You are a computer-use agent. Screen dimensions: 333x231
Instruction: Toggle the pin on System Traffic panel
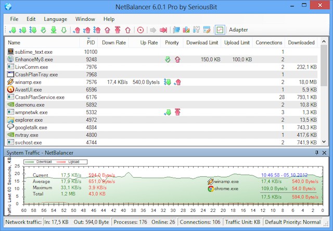(317, 152)
